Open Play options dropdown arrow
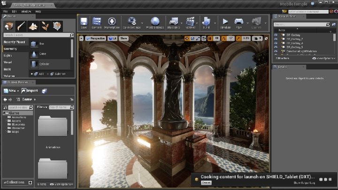This screenshot has height=190, width=338. 247,23
